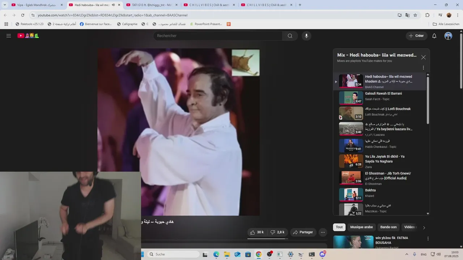The width and height of the screenshot is (463, 260).
Task: Click the ENG language indicator
Action: tap(424, 254)
